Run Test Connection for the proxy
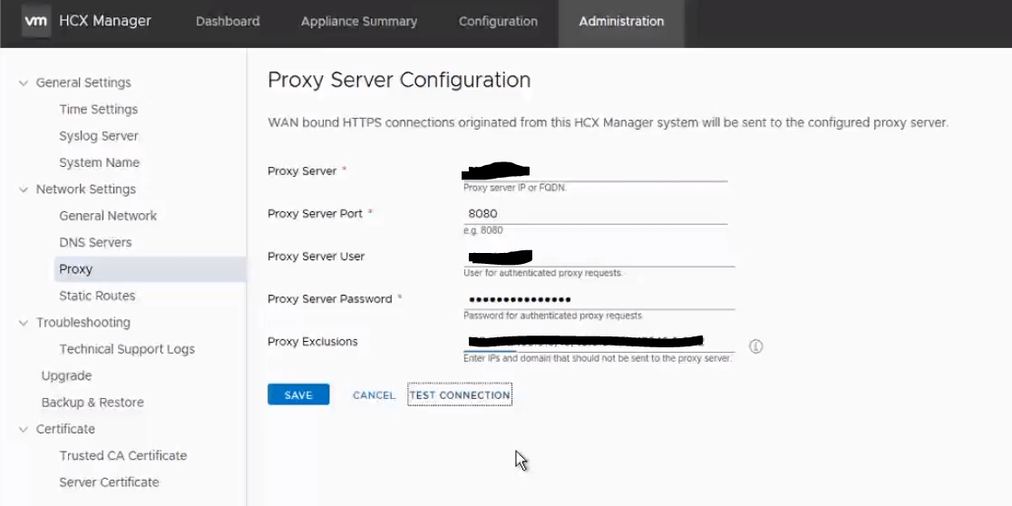The width and height of the screenshot is (1012, 506). pos(460,395)
